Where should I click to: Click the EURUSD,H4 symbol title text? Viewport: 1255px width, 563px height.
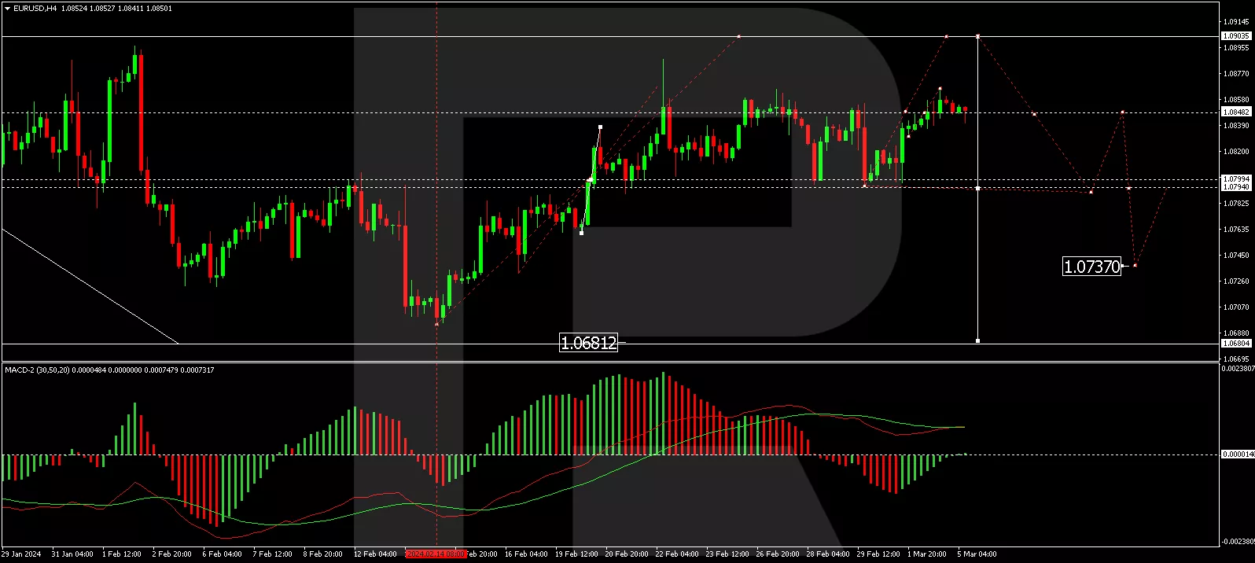click(35, 9)
